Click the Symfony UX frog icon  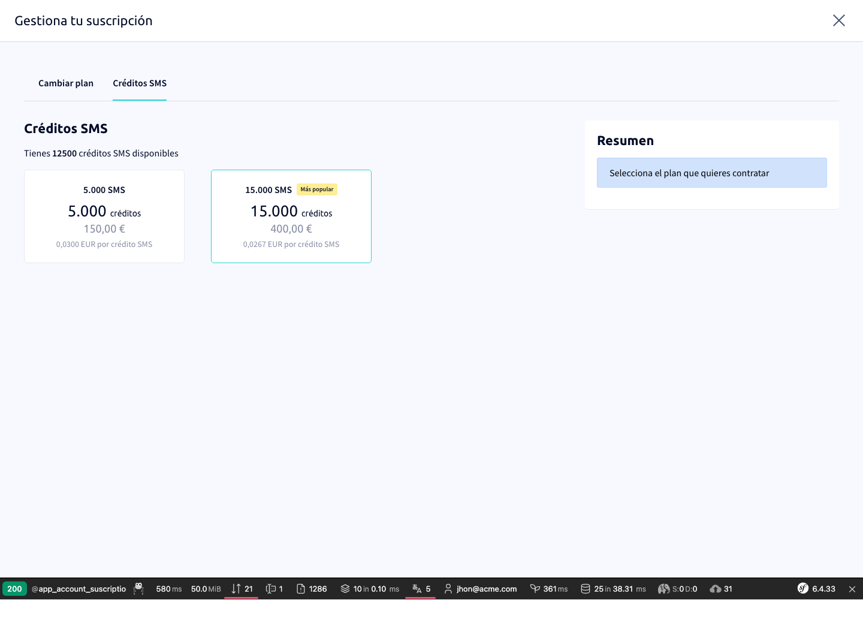click(138, 589)
